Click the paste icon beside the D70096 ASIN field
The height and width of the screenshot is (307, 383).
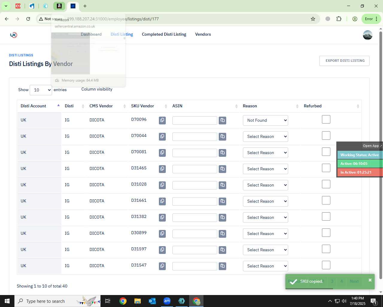[x=222, y=120]
